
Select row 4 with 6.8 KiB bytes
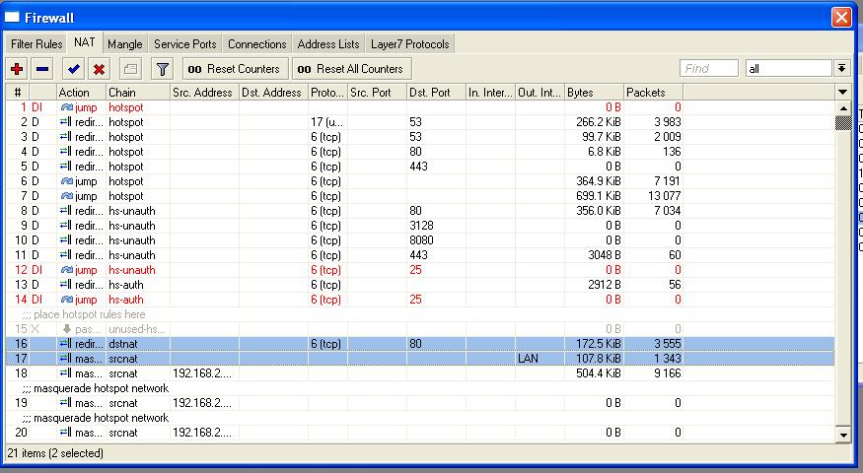point(420,151)
